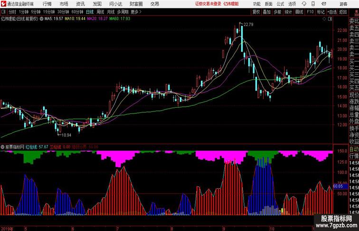Click the 返回 back button
This screenshot has width=359, height=231.
click(x=343, y=12)
